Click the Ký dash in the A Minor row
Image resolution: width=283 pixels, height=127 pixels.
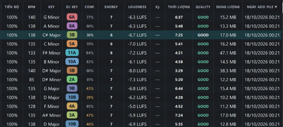click(x=158, y=26)
